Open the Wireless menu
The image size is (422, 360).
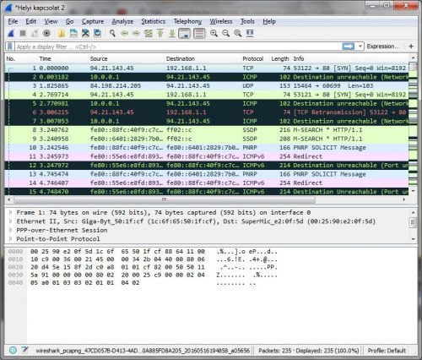tap(221, 21)
